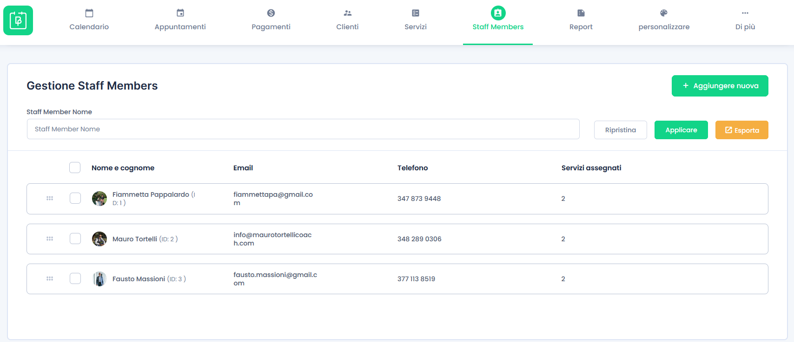
Task: Click the booking app logo icon
Action: coord(18,20)
